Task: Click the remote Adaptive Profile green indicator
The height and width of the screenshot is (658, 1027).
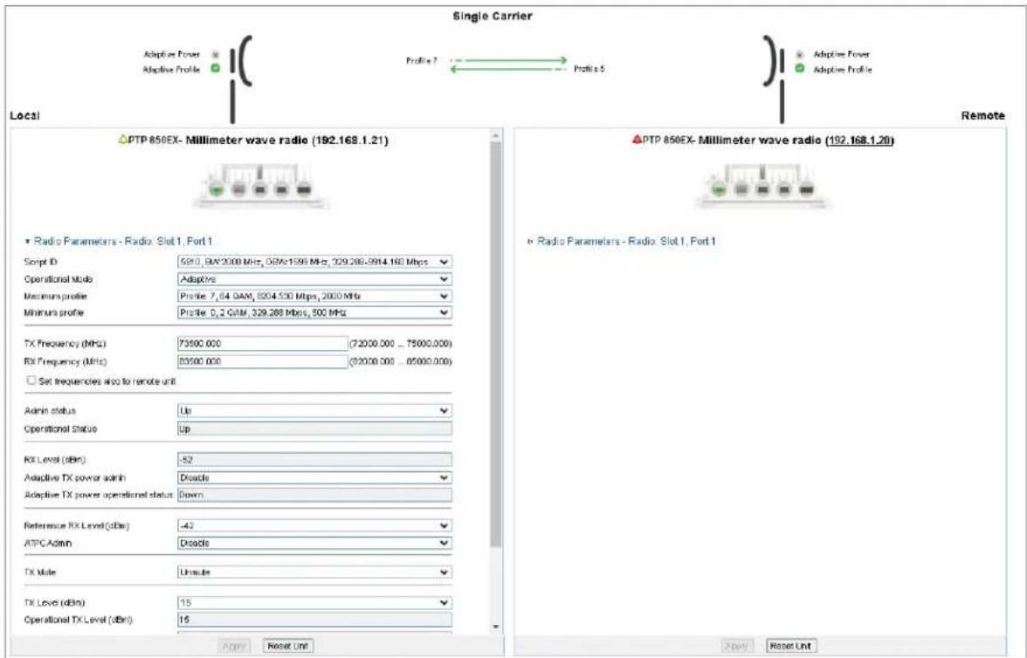Action: click(800, 69)
